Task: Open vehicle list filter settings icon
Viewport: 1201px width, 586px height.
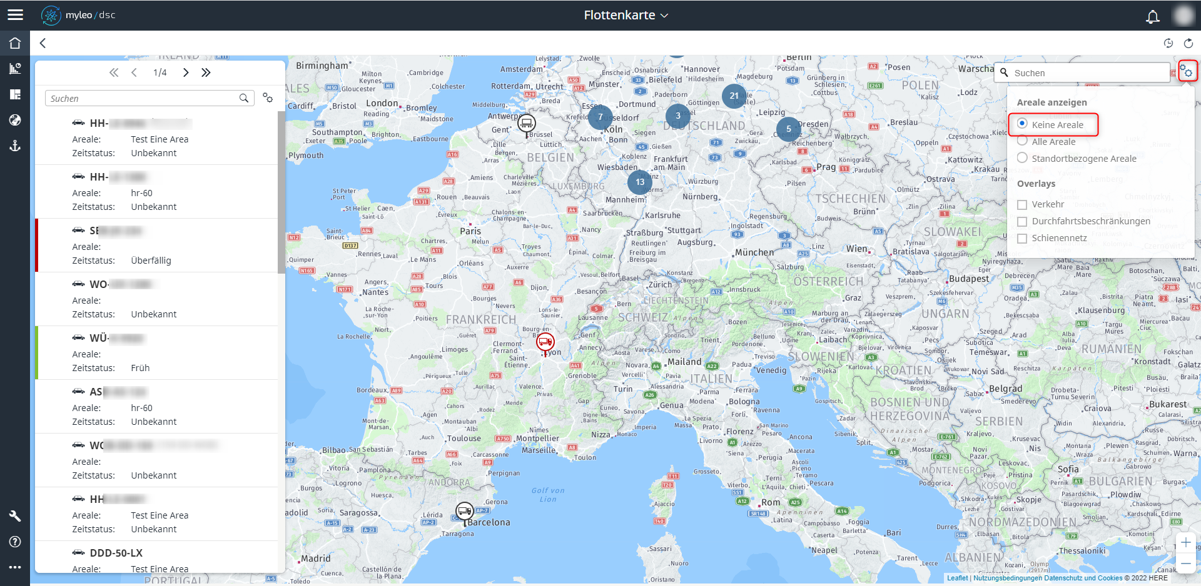Action: [268, 98]
